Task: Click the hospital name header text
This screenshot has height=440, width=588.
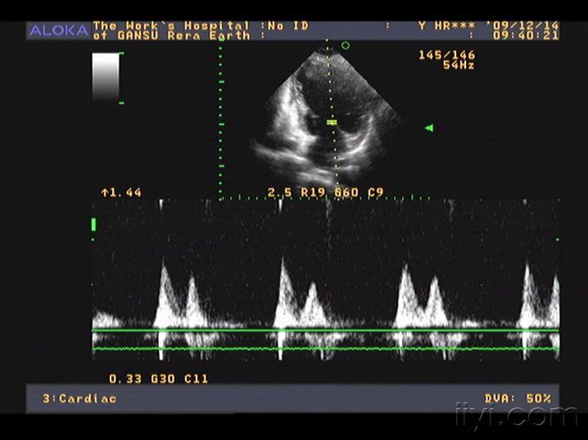Action: point(171,31)
